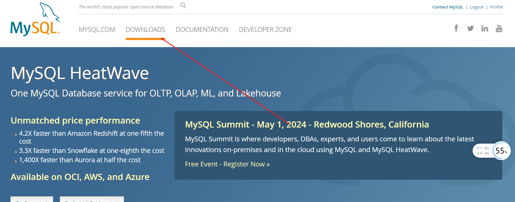Select the DOWNLOADS navigation tab
The width and height of the screenshot is (515, 202).
pyautogui.click(x=145, y=30)
